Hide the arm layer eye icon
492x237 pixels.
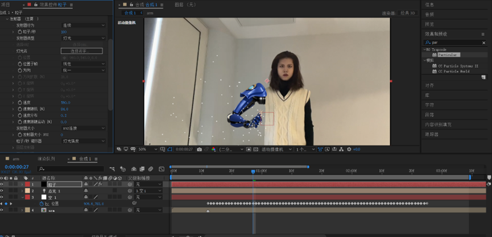(2, 210)
